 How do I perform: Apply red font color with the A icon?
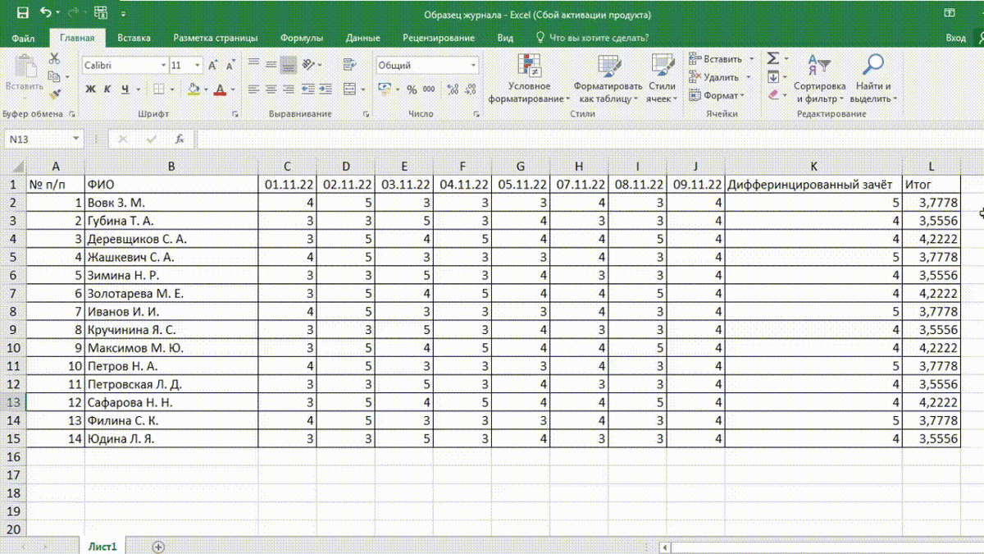[x=220, y=89]
